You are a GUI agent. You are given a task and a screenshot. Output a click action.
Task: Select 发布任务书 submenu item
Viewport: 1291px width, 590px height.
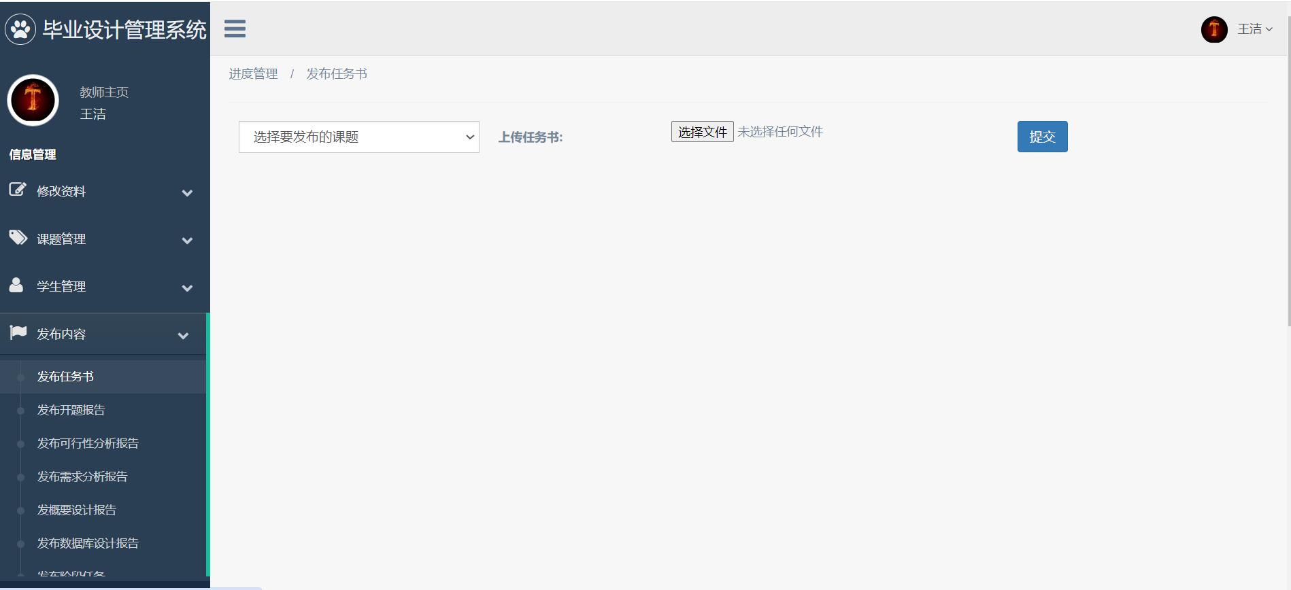[103, 377]
